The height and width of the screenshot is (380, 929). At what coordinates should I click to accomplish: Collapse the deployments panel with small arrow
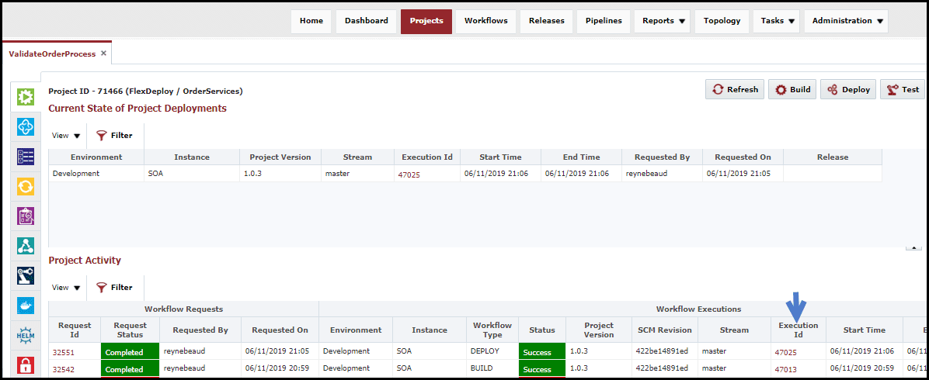(913, 248)
